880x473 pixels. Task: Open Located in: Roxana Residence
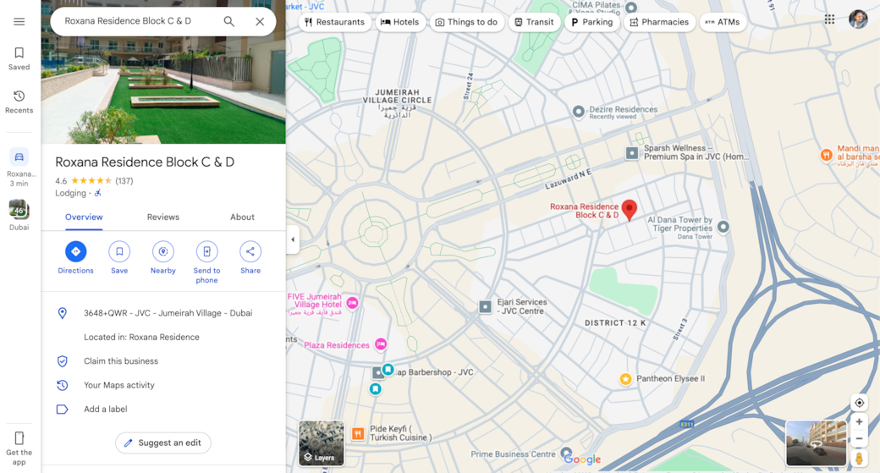tap(141, 338)
